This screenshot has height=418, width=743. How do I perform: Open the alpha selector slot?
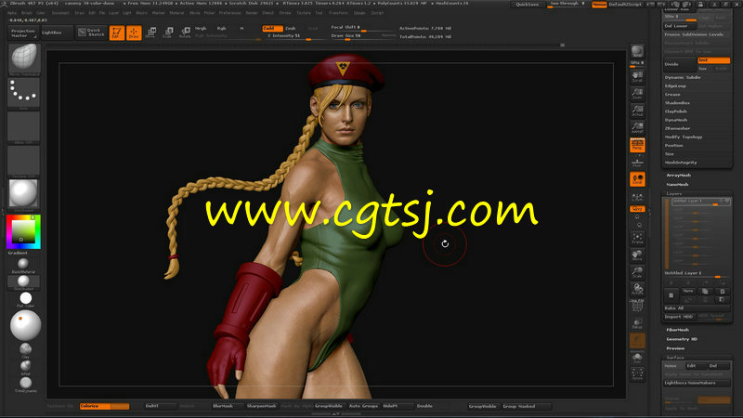[24, 127]
